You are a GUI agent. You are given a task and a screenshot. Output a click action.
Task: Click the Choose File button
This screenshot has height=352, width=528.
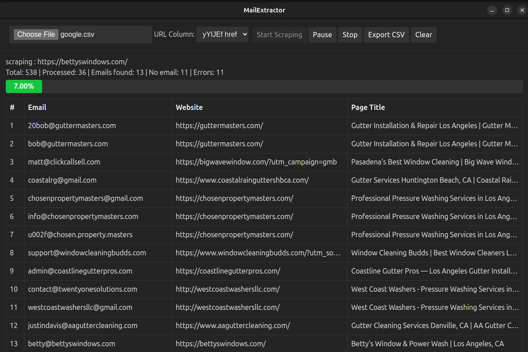point(36,35)
